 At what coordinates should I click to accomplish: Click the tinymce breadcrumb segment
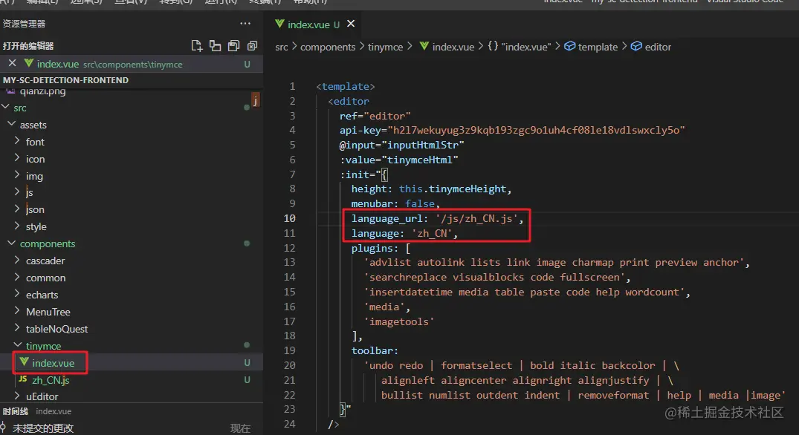[x=385, y=47]
